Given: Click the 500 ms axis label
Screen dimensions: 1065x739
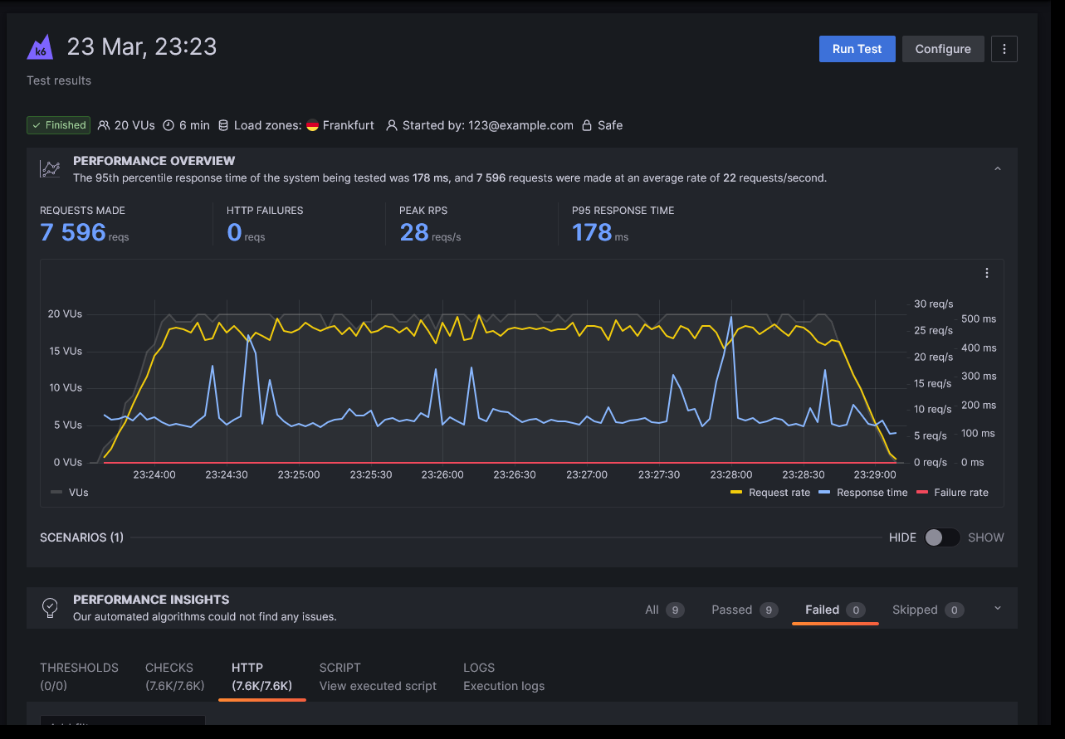Looking at the screenshot, I should pyautogui.click(x=978, y=319).
